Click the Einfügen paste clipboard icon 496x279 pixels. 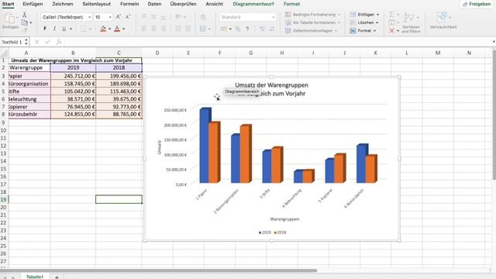coord(9,19)
